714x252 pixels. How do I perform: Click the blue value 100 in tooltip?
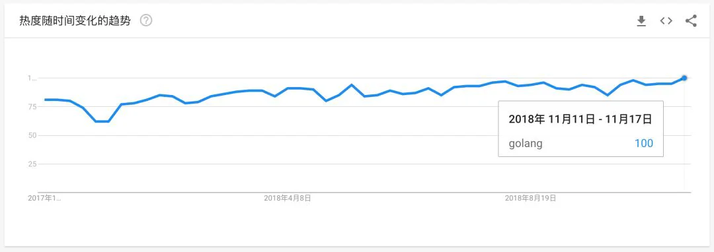point(644,143)
